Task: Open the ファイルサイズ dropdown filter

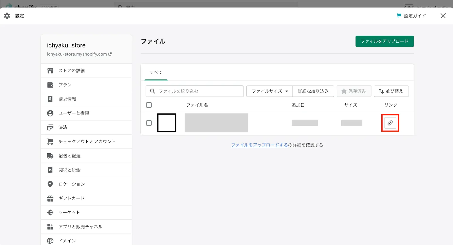Action: 270,91
